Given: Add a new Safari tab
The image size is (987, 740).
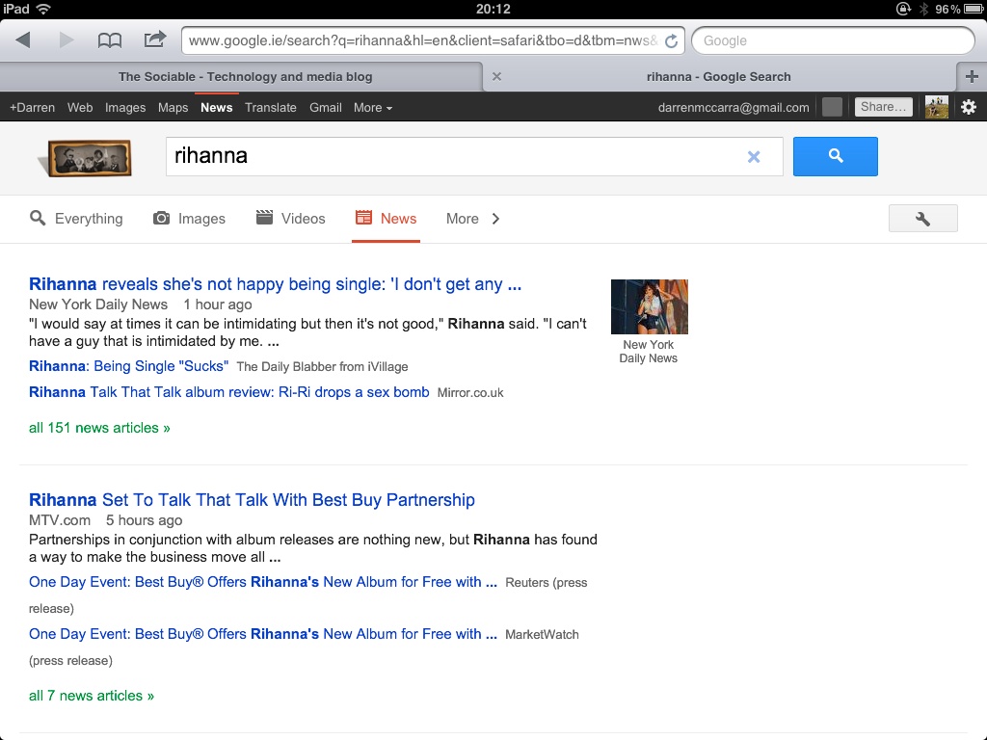Looking at the screenshot, I should click(972, 77).
